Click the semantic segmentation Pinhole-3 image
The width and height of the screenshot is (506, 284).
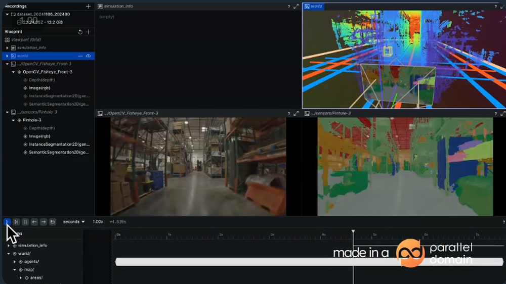point(405,167)
